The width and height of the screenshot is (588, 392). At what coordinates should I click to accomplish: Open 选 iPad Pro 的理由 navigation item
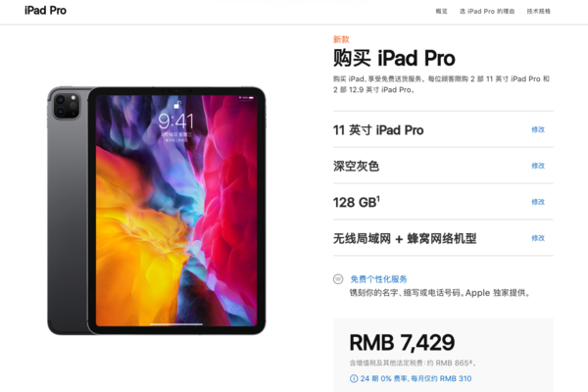point(487,11)
